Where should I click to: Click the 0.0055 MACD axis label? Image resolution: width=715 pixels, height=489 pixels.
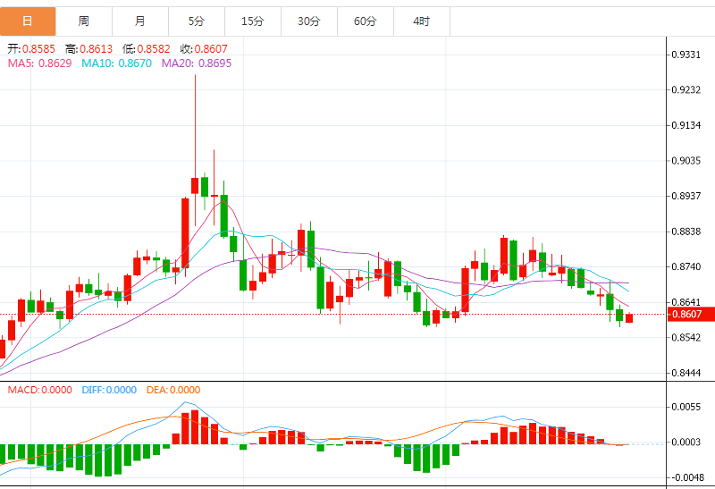(686, 407)
